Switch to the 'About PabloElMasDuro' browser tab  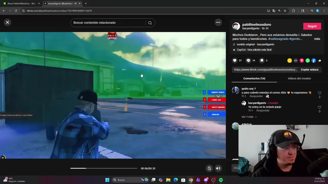(x=22, y=4)
